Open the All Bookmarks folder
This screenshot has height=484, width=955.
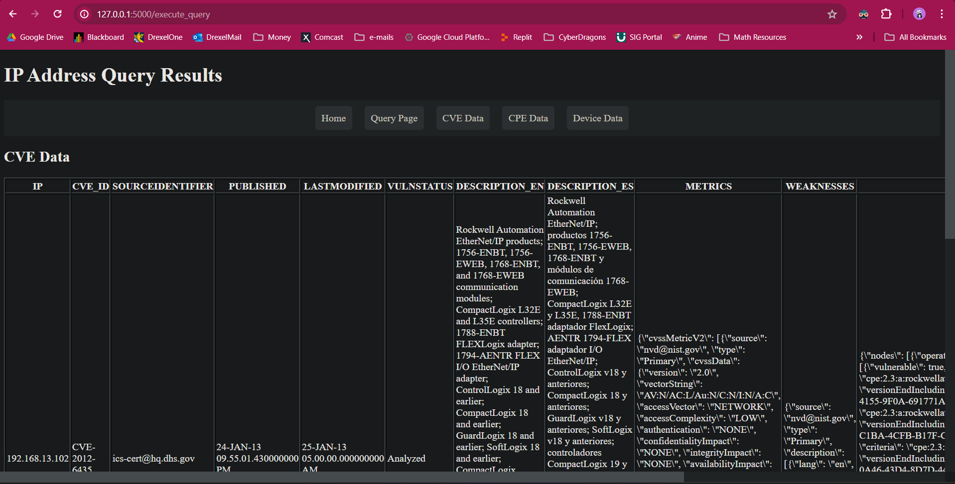tap(915, 37)
